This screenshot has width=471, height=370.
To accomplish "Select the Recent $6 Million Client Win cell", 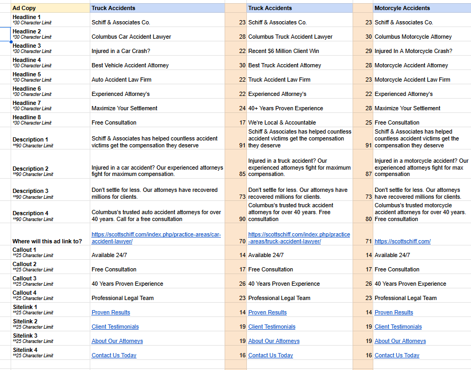I will click(x=284, y=51).
